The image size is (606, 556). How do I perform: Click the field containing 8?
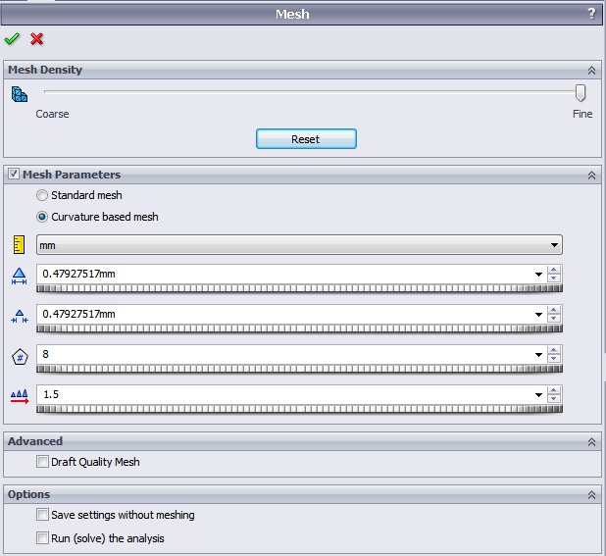pos(284,354)
